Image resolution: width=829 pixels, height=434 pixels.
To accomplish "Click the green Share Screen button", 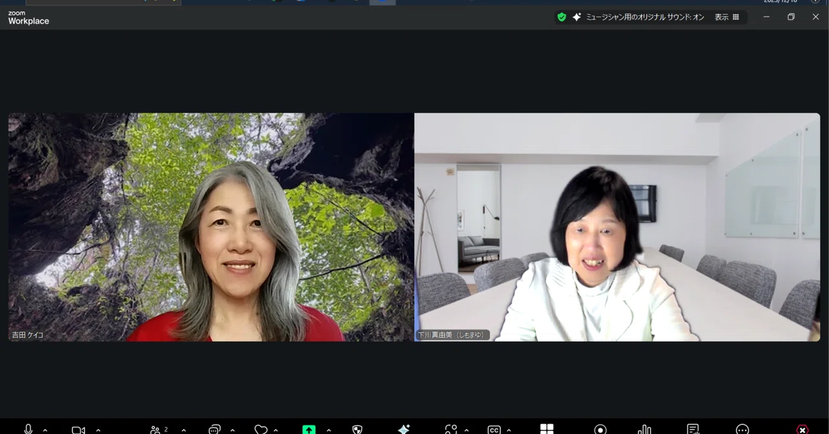I will tap(309, 429).
